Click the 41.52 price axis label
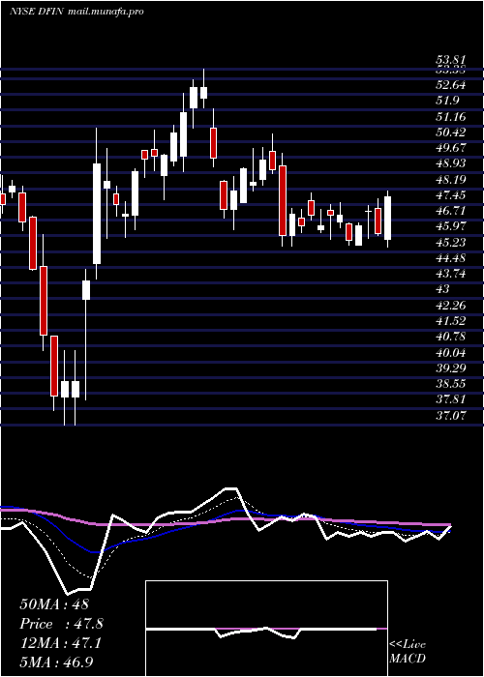 tap(451, 321)
